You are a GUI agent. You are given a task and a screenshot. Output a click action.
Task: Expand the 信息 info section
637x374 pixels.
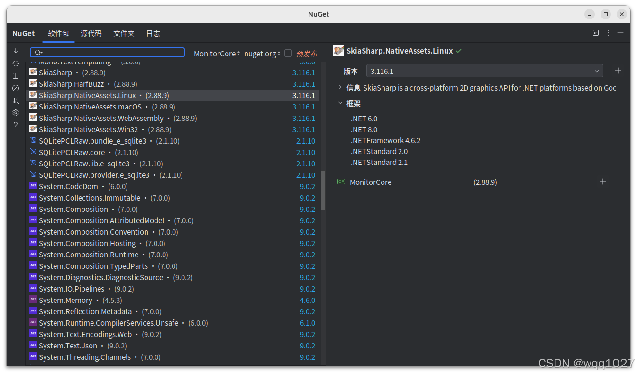tap(340, 88)
